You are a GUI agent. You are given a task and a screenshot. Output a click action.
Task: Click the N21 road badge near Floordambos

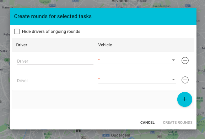[188, 6]
